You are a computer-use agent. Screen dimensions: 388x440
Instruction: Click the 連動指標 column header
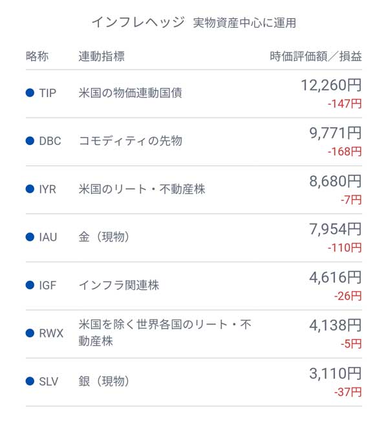coord(101,56)
